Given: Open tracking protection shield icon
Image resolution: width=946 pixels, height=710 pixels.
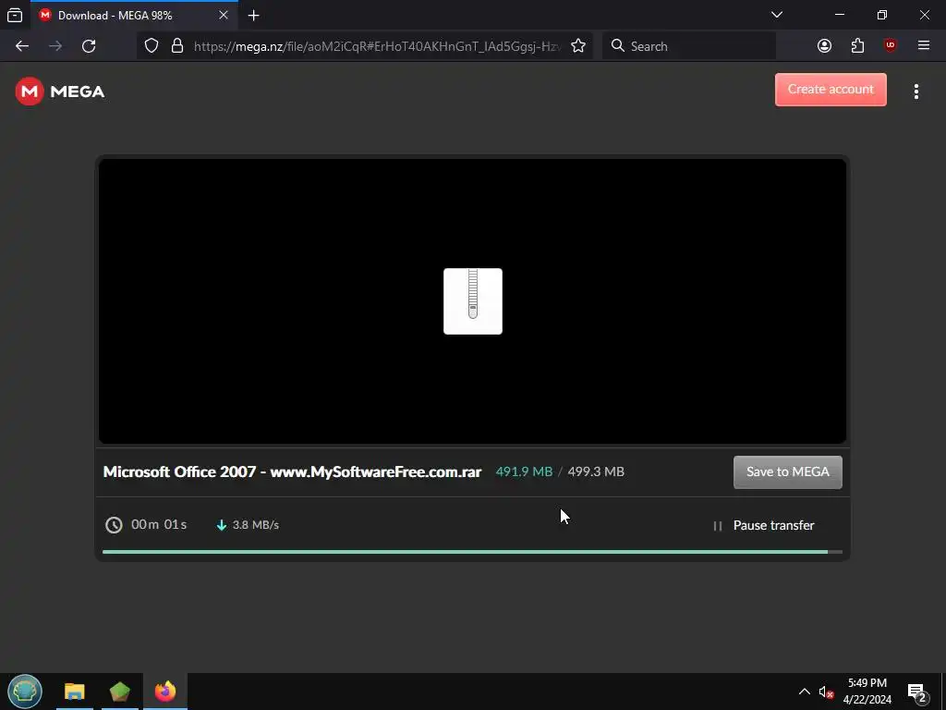Looking at the screenshot, I should pos(152,46).
